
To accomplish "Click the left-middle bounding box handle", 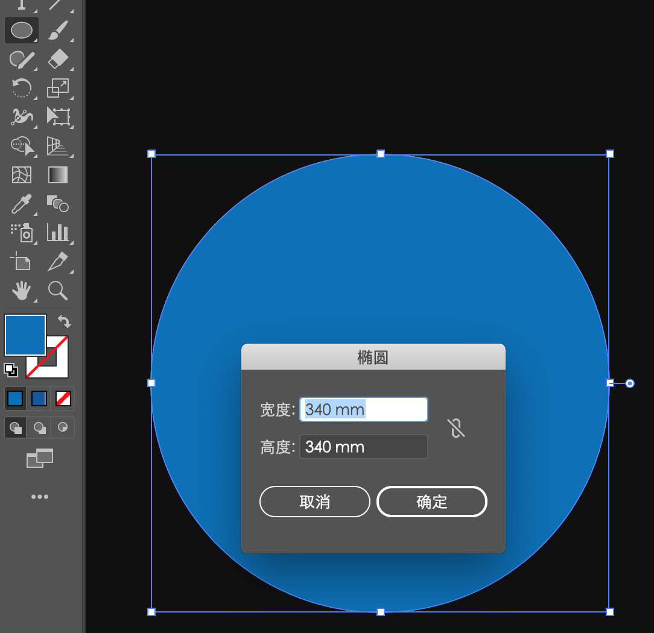I will click(151, 383).
